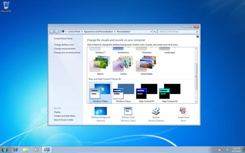Image resolution: width=245 pixels, height=153 pixels.
Task: Click the theme list scroll down arrow
Action: (196, 102)
